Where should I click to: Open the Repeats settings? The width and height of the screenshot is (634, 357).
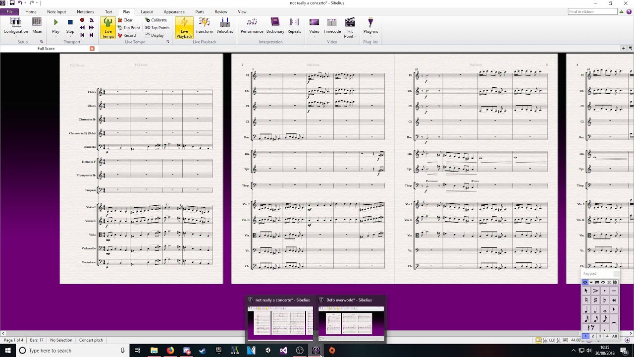pos(294,25)
